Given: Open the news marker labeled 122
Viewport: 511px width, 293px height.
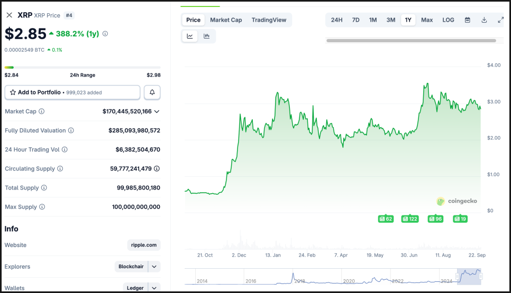Looking at the screenshot, I should click(x=410, y=219).
